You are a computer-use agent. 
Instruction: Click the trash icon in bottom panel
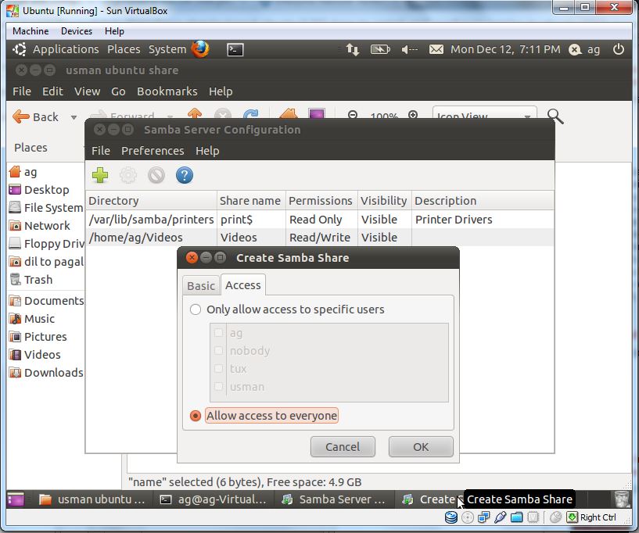(622, 499)
